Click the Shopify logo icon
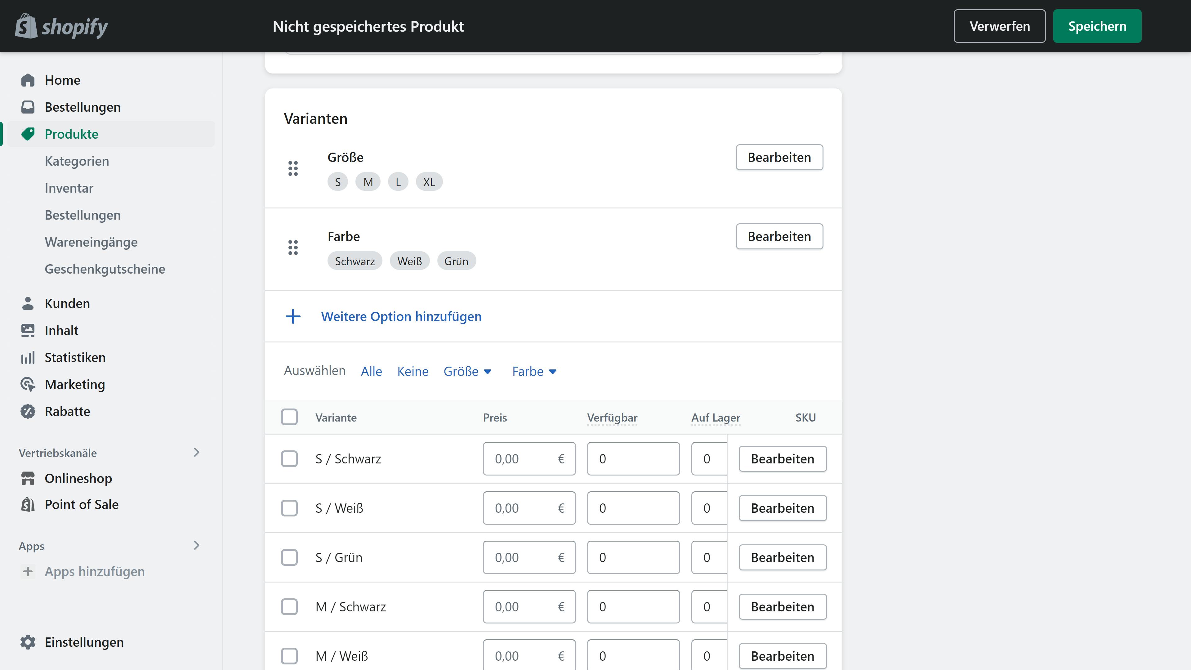 26,26
